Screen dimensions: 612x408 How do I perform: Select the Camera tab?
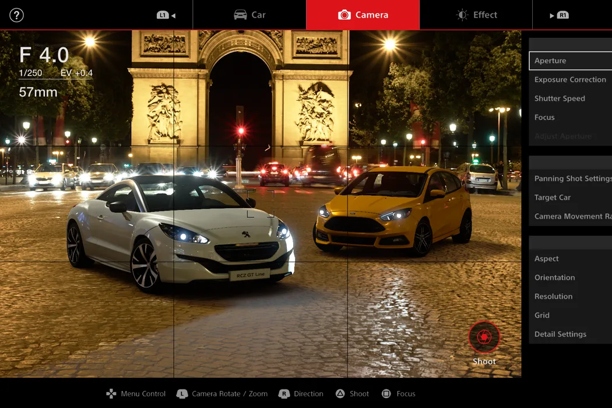363,15
